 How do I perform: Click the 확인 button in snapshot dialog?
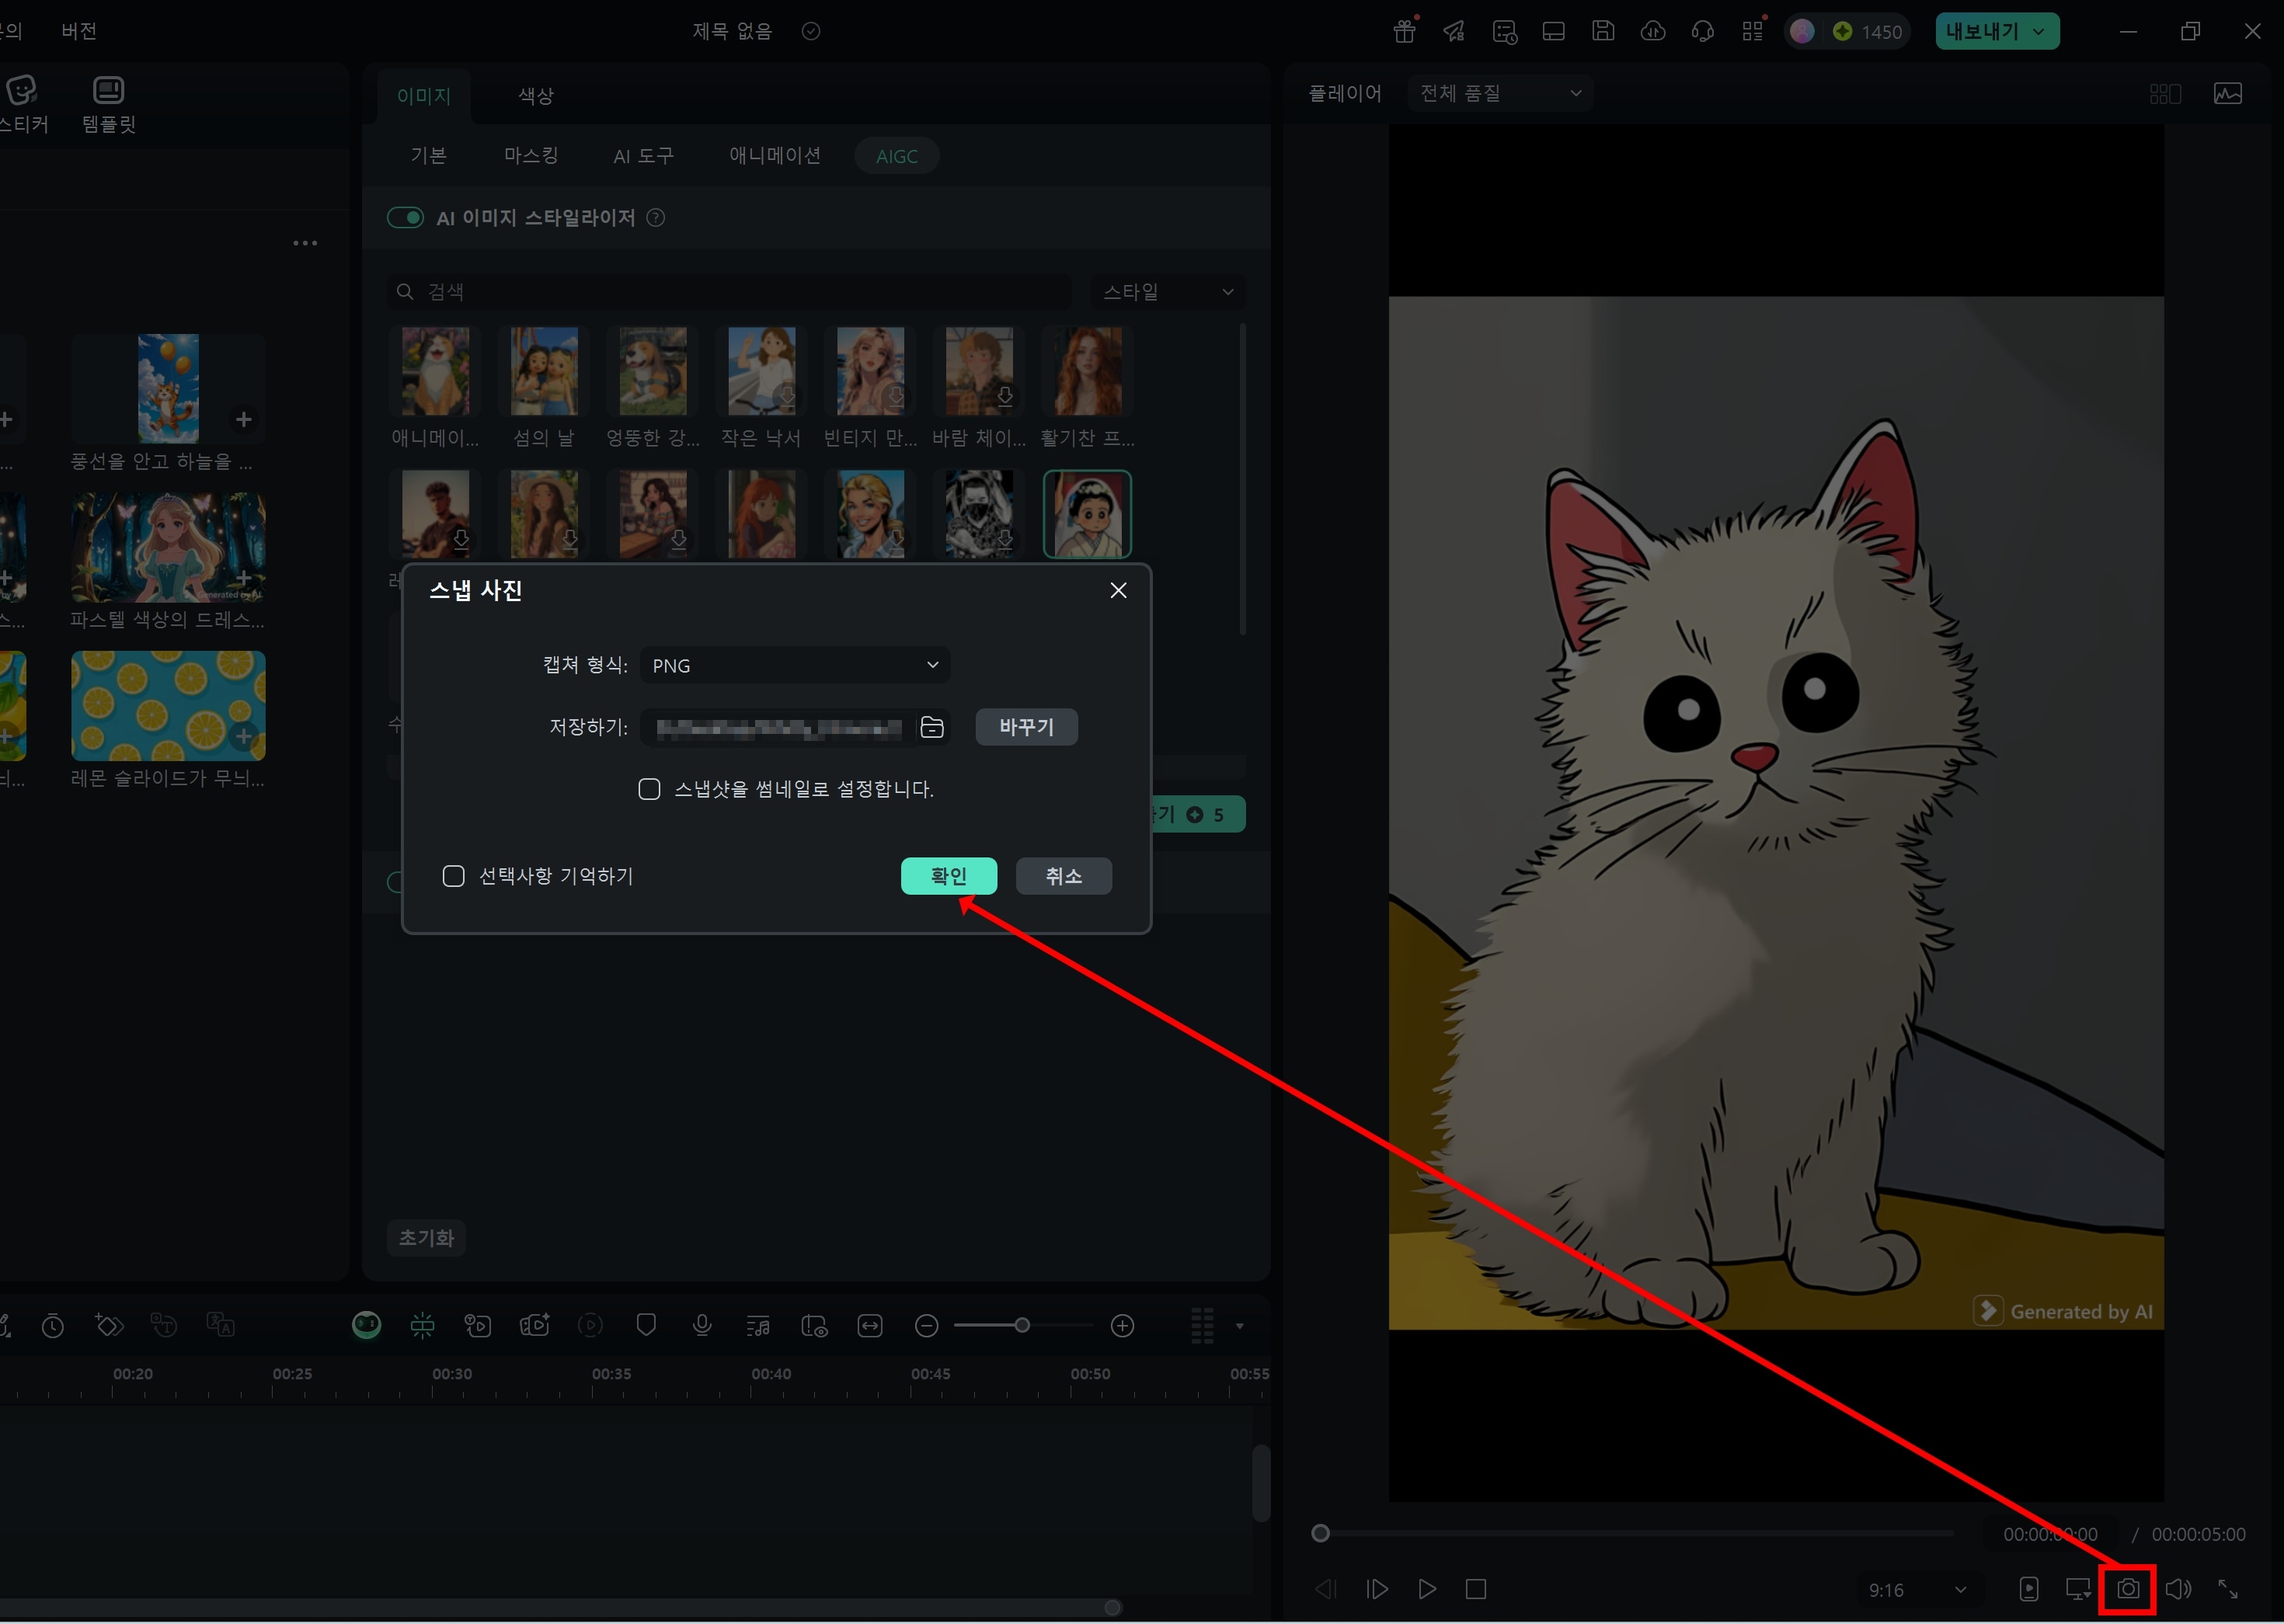948,876
